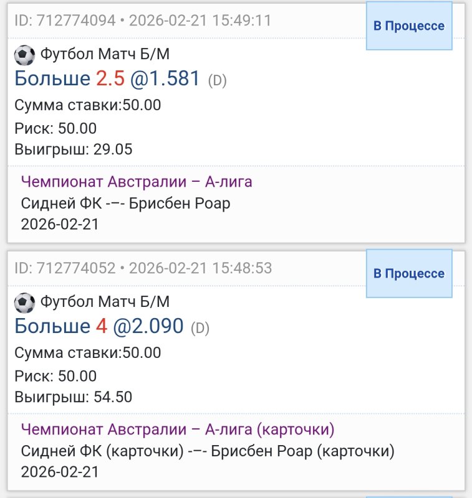Select the "Больше 4 @2.090" bet line

99,326
